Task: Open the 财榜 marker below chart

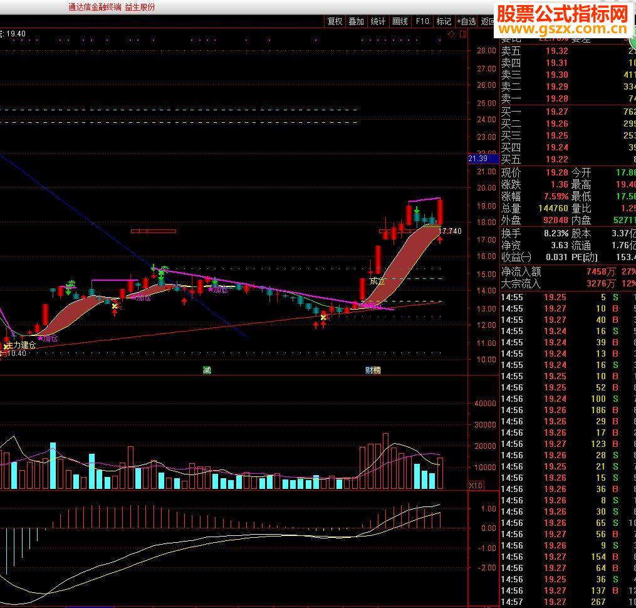Action: coord(373,370)
